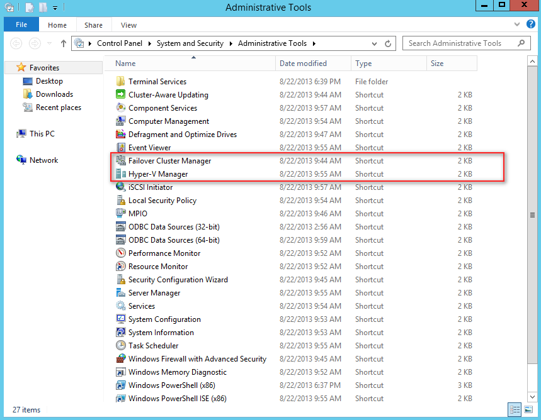Click the Performance Monitor icon
Image resolution: width=541 pixels, height=420 pixels.
tap(120, 253)
